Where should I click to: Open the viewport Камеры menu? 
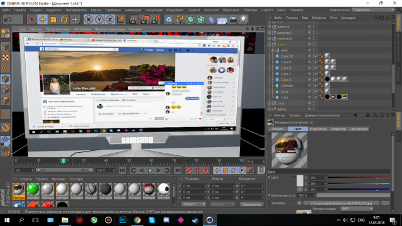coord(36,29)
